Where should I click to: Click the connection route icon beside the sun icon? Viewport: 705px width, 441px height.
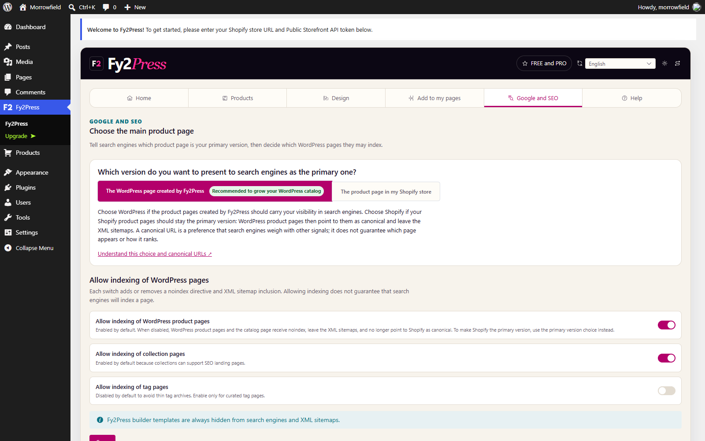click(678, 64)
